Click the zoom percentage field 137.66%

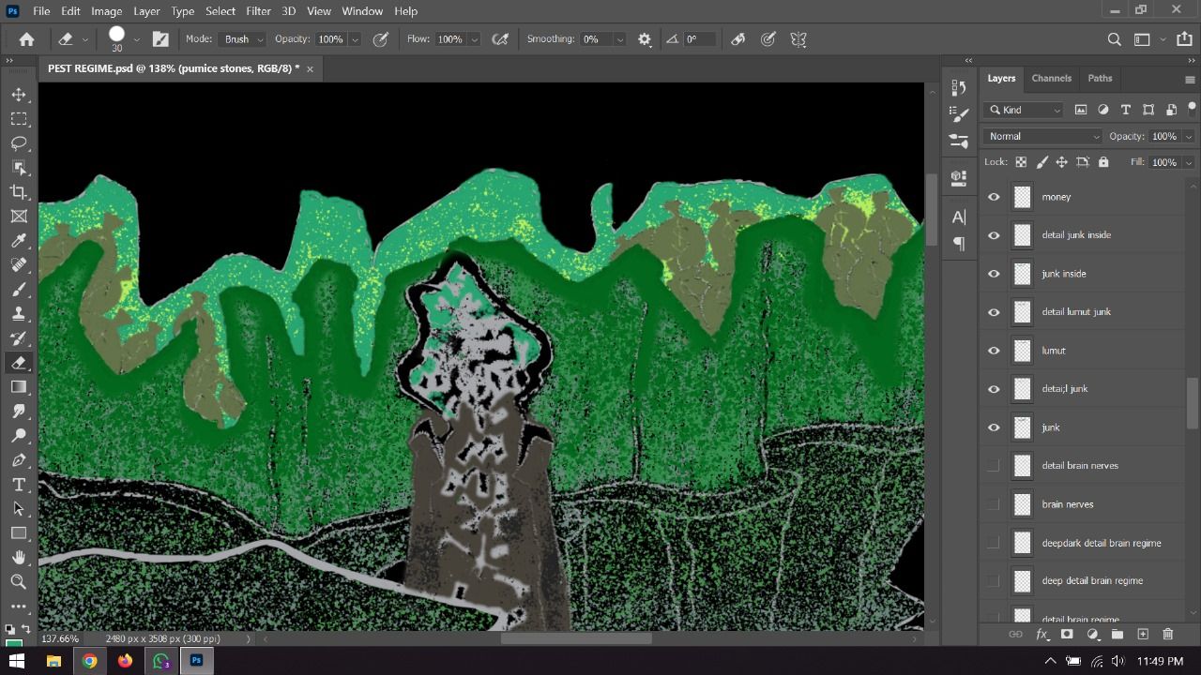[x=61, y=638]
